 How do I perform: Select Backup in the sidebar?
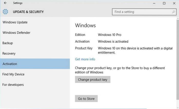(8, 43)
